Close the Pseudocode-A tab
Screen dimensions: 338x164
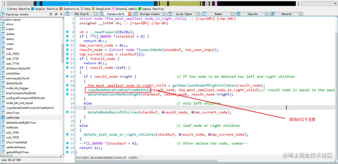click(130, 14)
